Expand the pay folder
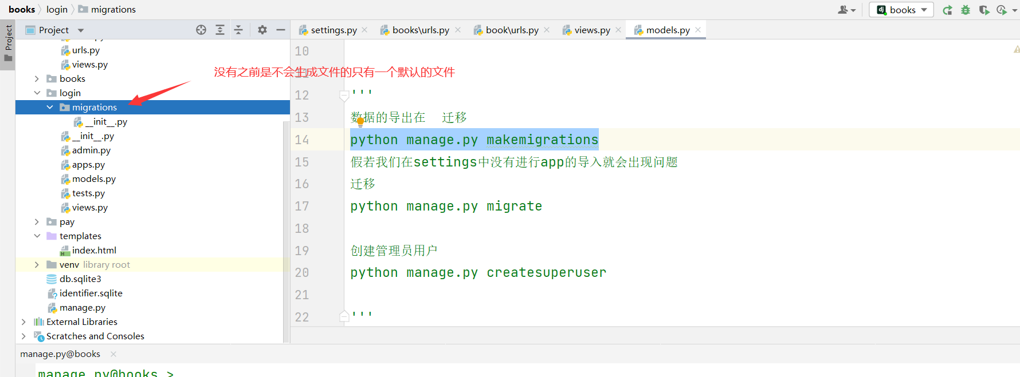The image size is (1020, 377). click(x=37, y=222)
